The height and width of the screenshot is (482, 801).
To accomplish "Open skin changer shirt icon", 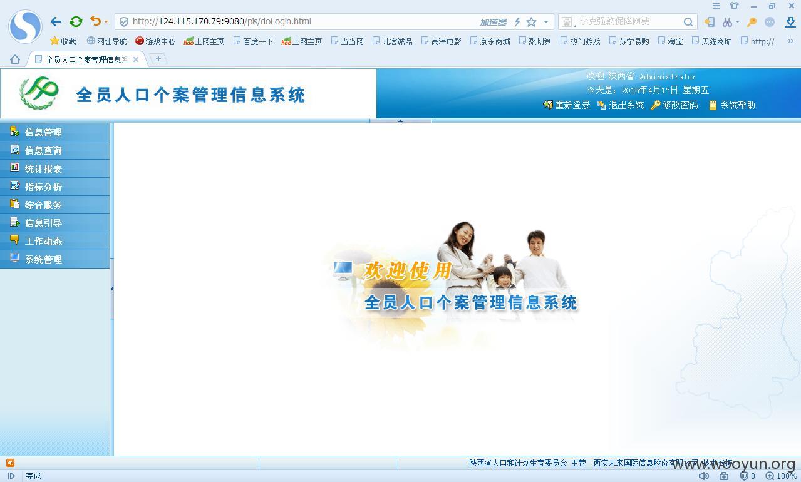I will 735,6.
